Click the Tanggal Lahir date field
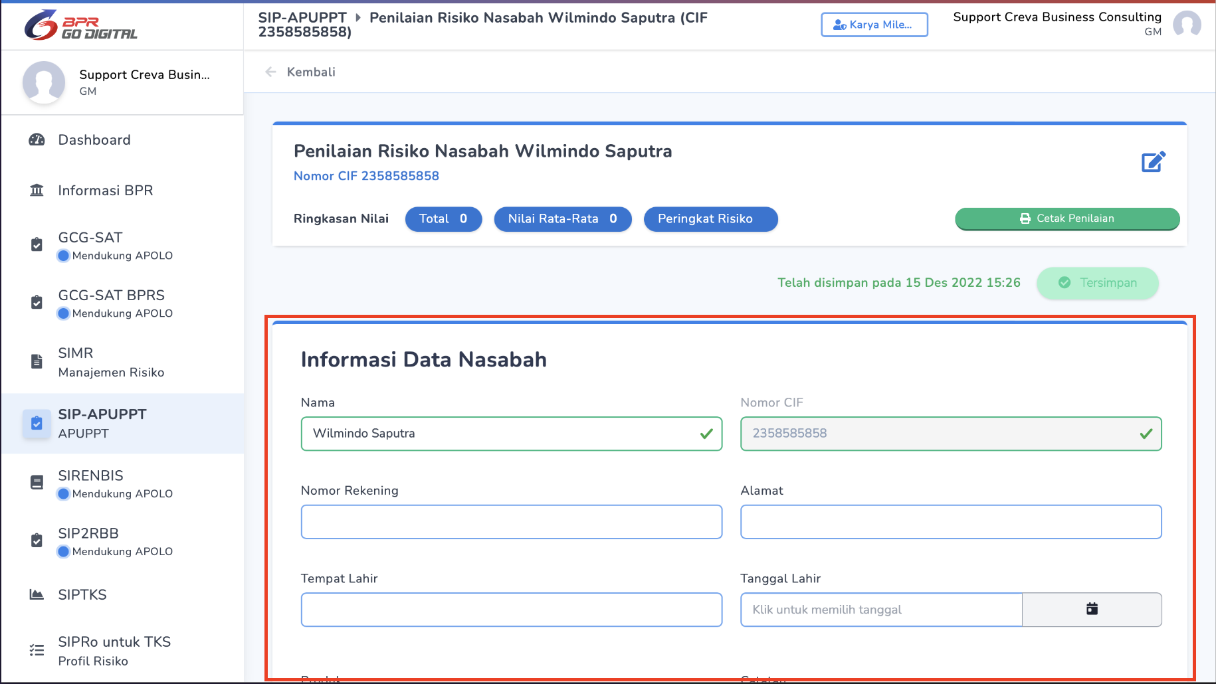 pos(881,610)
